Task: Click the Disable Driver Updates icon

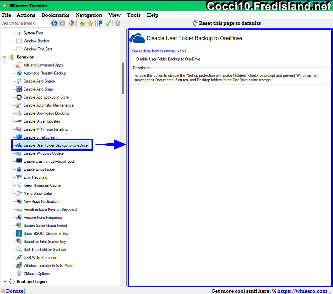Action: point(19,121)
